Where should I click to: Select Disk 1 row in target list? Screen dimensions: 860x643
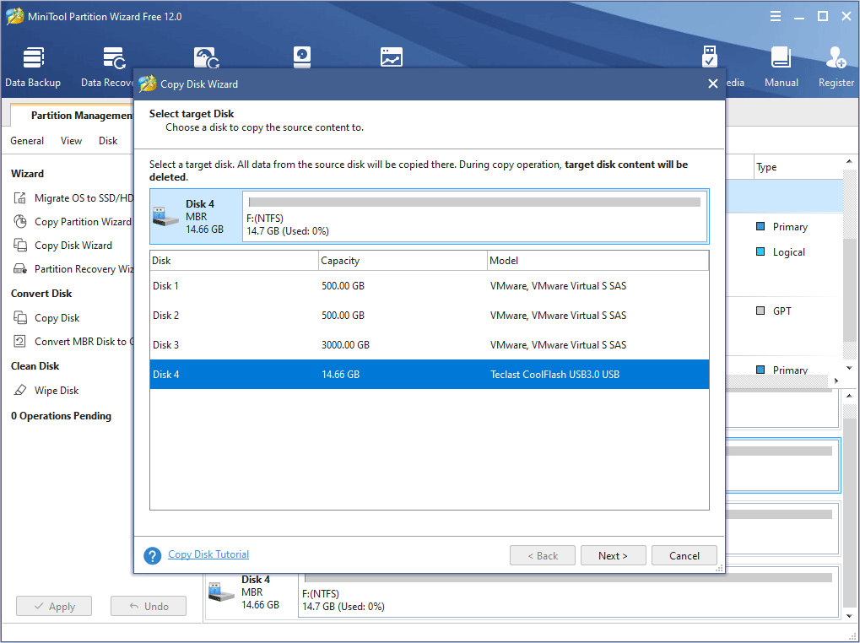pyautogui.click(x=429, y=285)
